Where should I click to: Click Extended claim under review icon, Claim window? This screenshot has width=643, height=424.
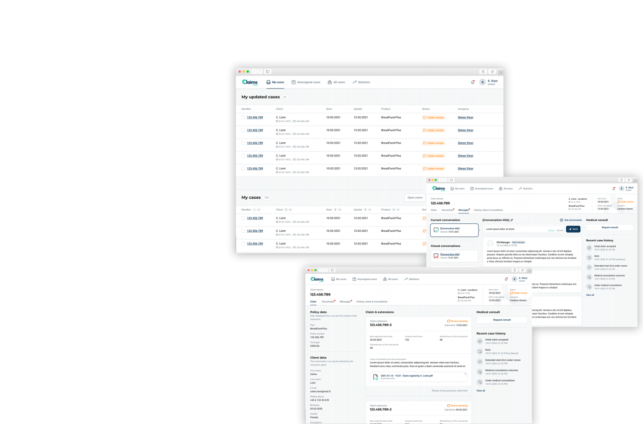pos(480,361)
